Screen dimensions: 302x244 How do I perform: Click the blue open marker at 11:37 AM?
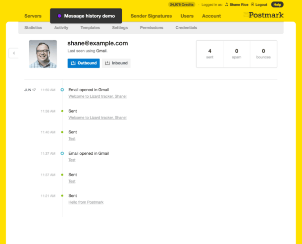click(62, 153)
